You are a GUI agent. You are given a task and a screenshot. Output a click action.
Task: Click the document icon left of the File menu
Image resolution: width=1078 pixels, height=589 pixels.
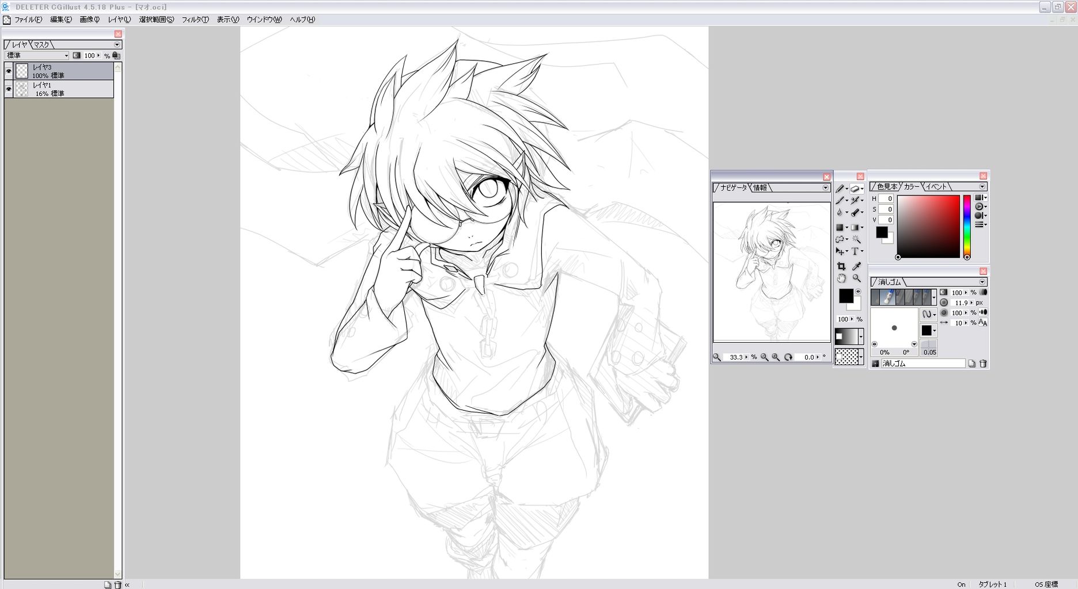click(6, 20)
